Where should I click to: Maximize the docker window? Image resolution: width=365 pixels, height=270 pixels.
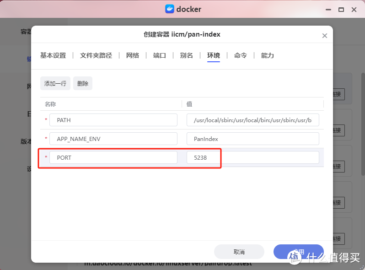341,10
